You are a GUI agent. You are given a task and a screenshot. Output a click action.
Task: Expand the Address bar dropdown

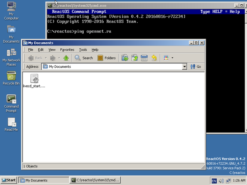[185, 67]
